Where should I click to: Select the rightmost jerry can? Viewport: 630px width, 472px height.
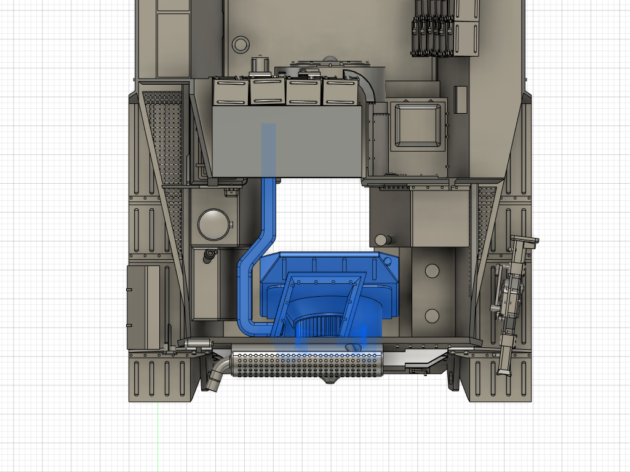[x=341, y=91]
